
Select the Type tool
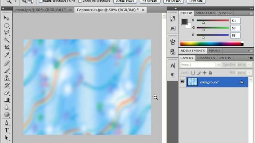point(6,130)
